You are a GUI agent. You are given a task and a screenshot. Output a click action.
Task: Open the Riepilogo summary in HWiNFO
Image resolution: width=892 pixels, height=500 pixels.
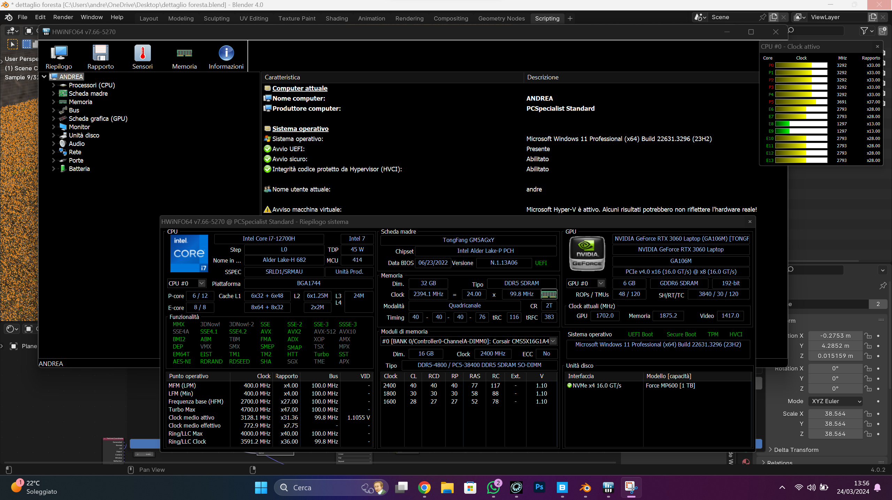59,57
